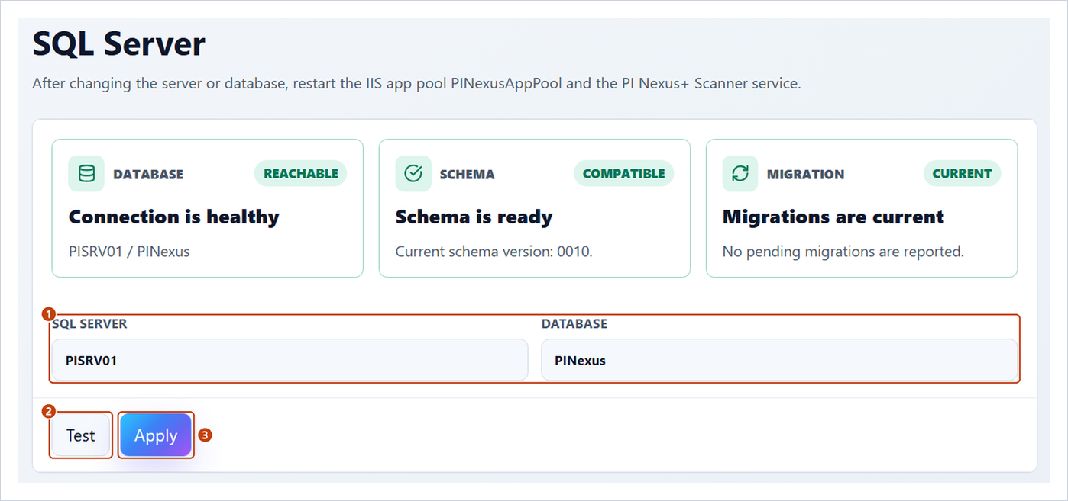This screenshot has height=501, width=1068.
Task: Click the 'SCHEMA' card label
Action: pyautogui.click(x=468, y=175)
